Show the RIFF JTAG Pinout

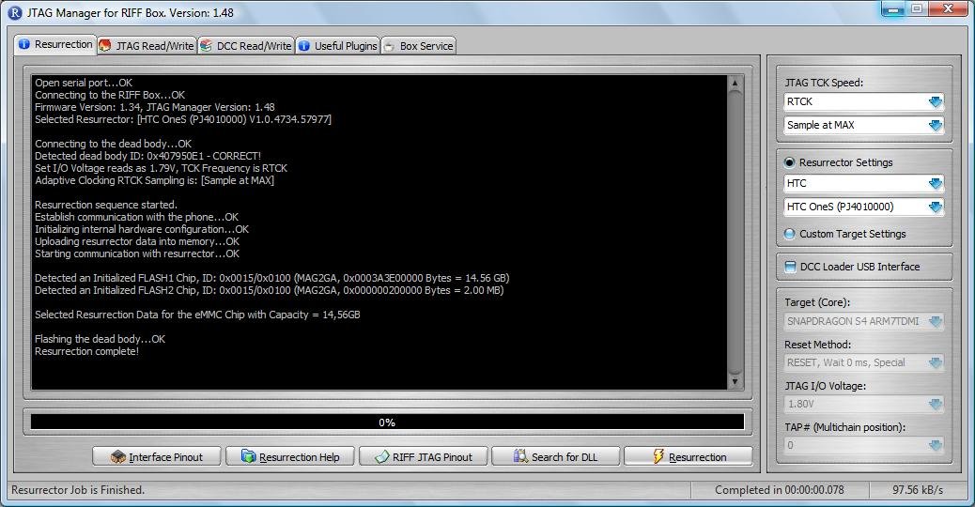pos(424,456)
